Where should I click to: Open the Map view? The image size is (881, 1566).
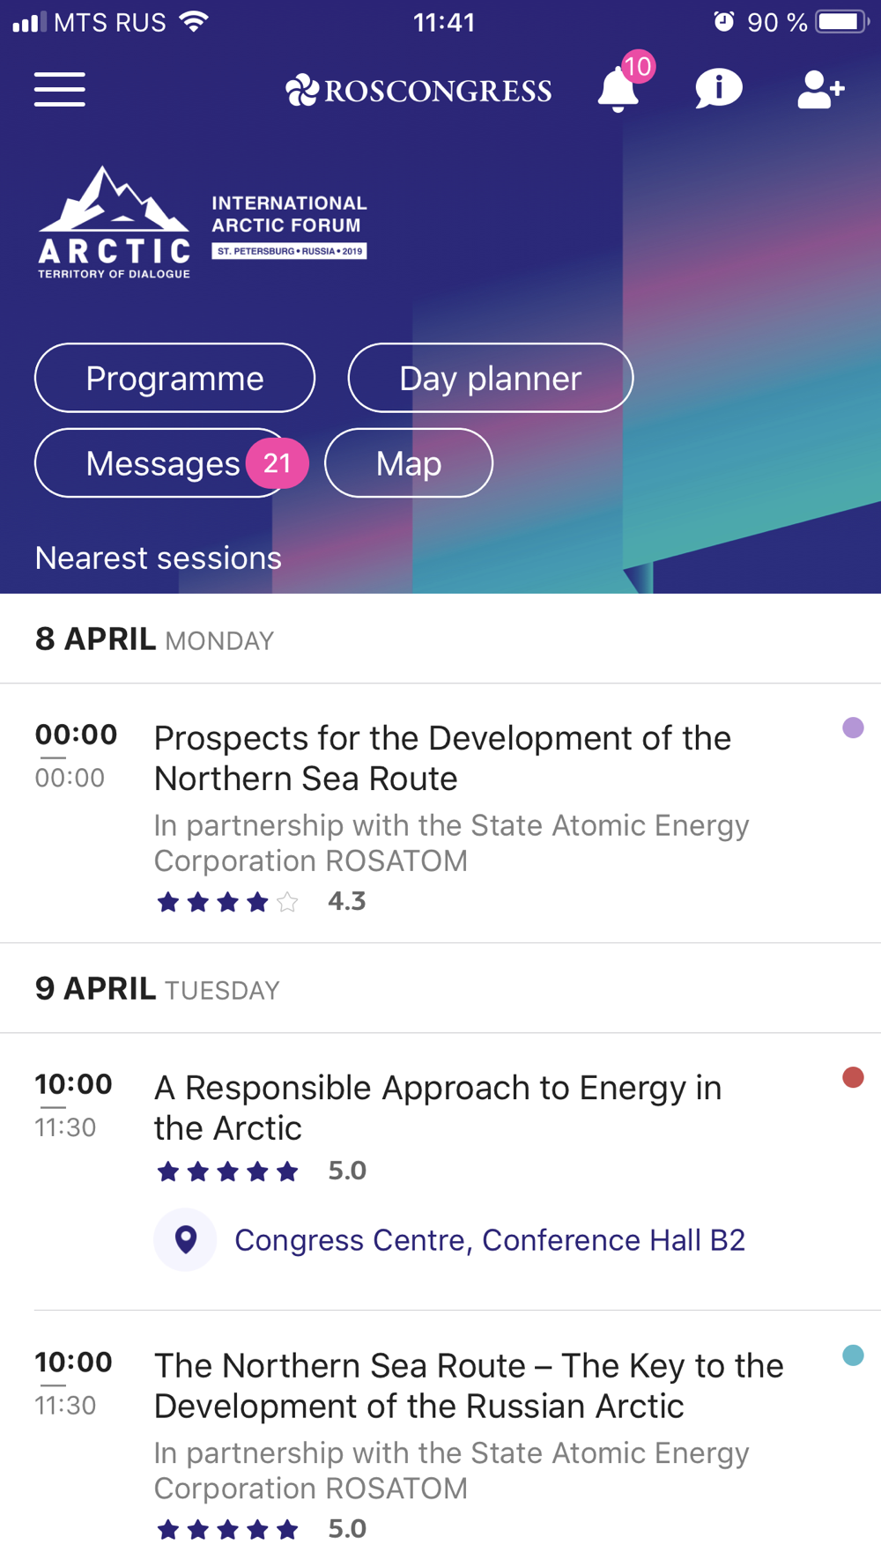[x=409, y=463]
